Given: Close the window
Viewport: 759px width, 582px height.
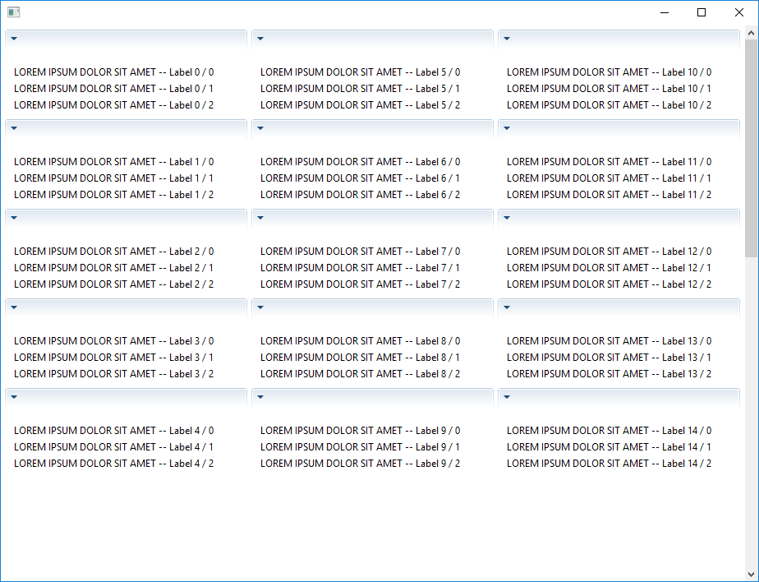Looking at the screenshot, I should tap(739, 12).
